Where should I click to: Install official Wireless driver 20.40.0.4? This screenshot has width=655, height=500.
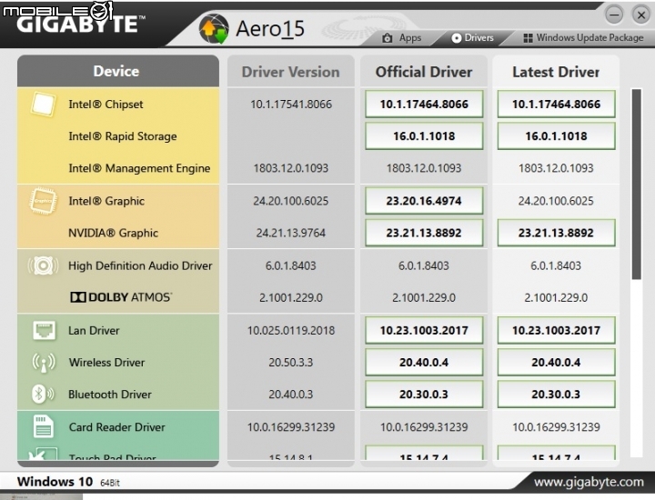[424, 362]
